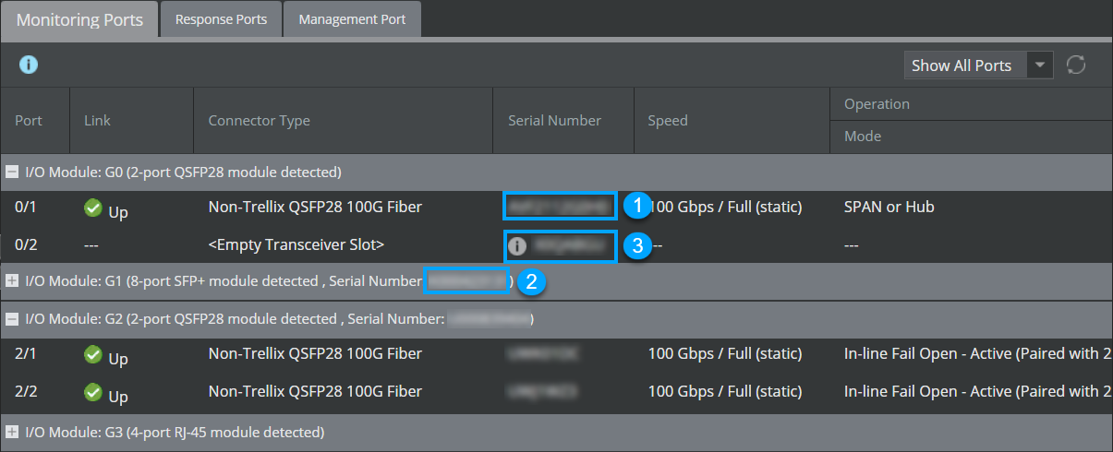Click In-line Fail Open mode for port 2/1
The height and width of the screenshot is (452, 1113).
pos(977,353)
